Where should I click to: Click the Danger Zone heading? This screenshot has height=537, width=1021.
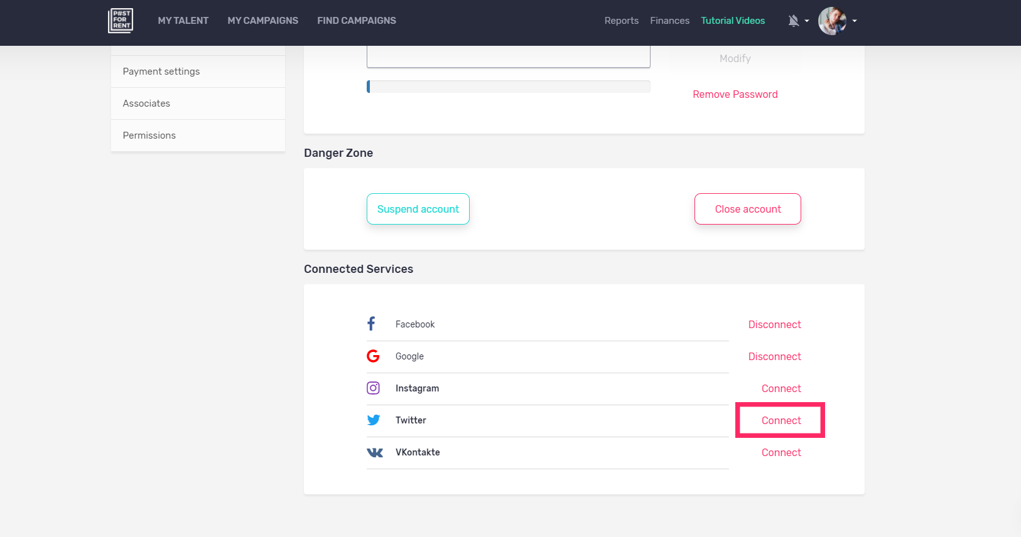point(338,153)
